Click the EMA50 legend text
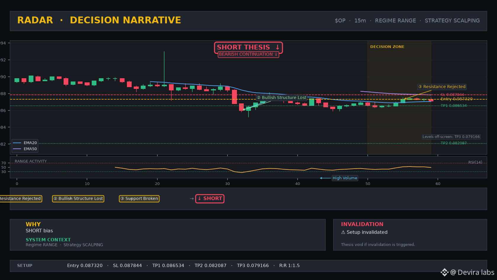Screen dimensions: 497x280 coord(30,149)
